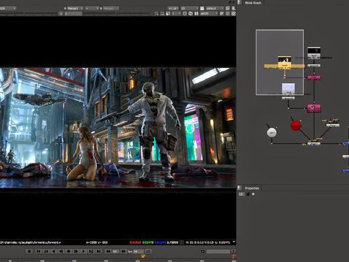Select the Read node with pale blue thumbnail

point(288,89)
